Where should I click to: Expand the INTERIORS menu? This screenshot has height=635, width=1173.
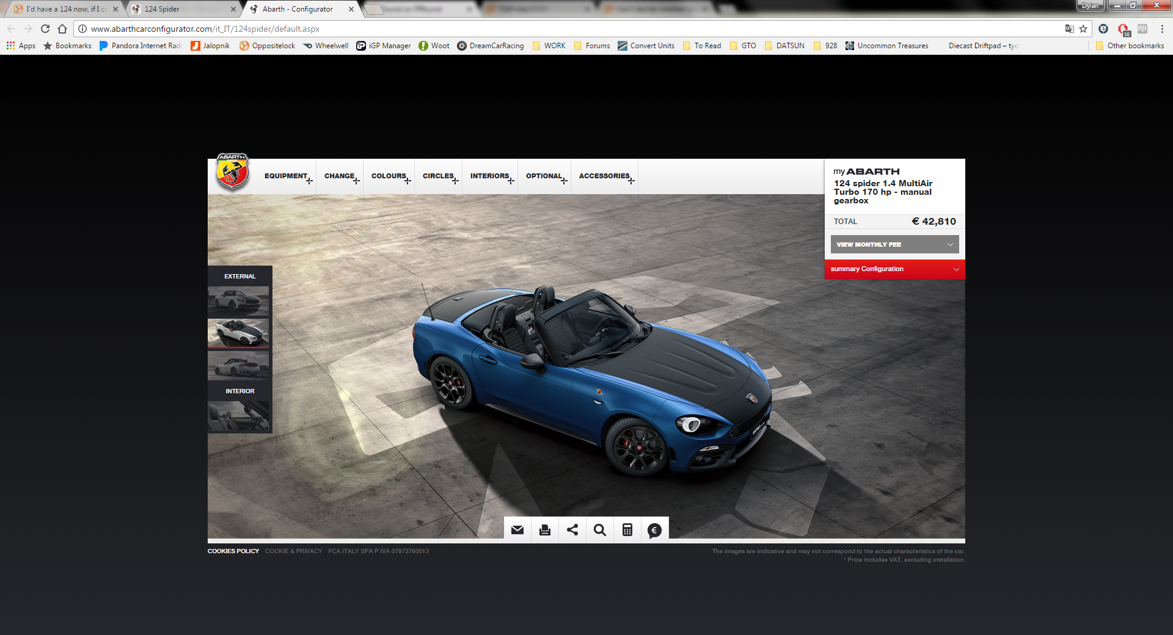pos(491,176)
